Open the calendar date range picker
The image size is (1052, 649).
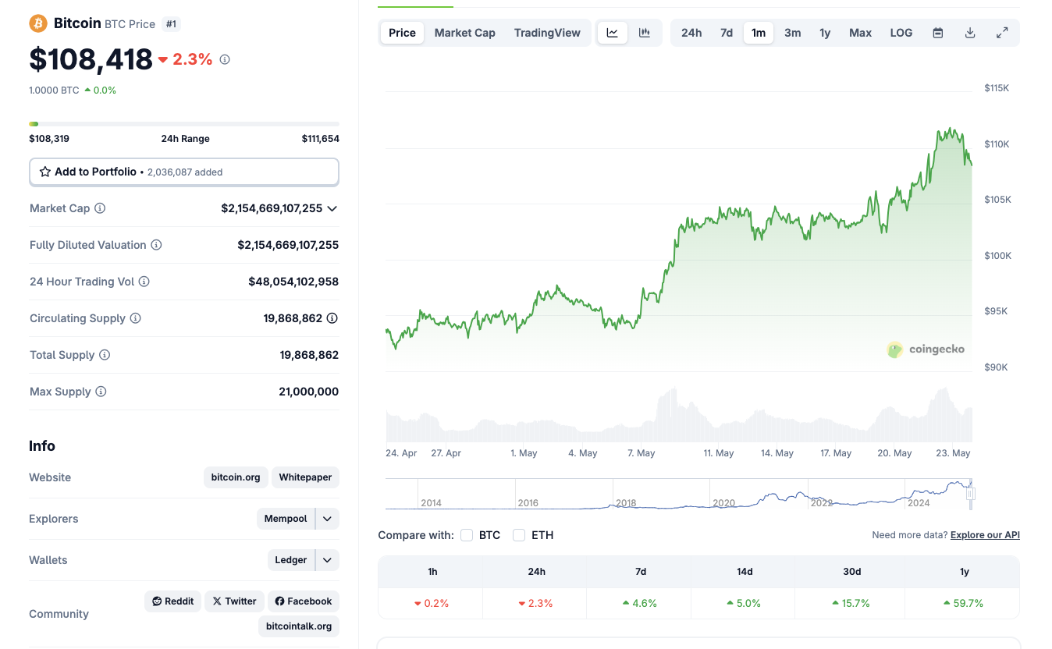(x=938, y=33)
